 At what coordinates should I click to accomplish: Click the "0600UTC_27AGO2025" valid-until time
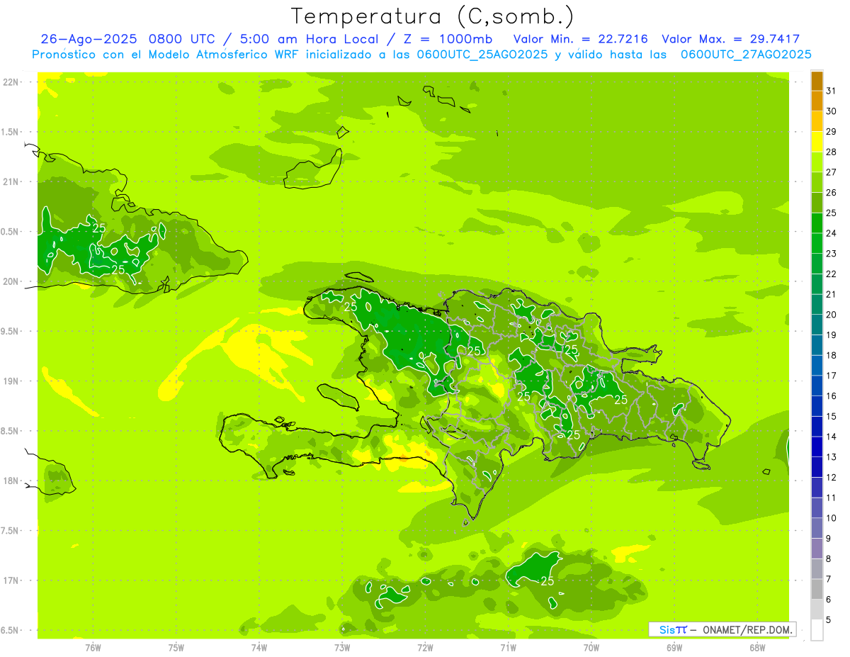pyautogui.click(x=747, y=55)
